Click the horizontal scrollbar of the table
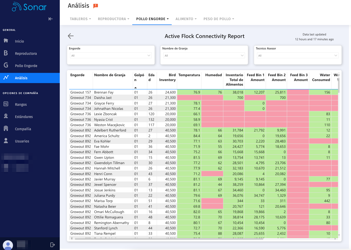The image size is (351, 250). click(169, 239)
